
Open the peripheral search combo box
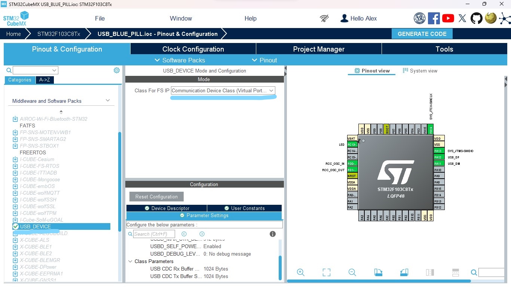pyautogui.click(x=36, y=70)
